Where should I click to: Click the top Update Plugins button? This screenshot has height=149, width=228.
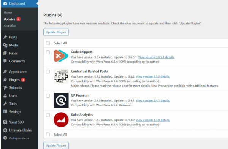click(x=56, y=32)
